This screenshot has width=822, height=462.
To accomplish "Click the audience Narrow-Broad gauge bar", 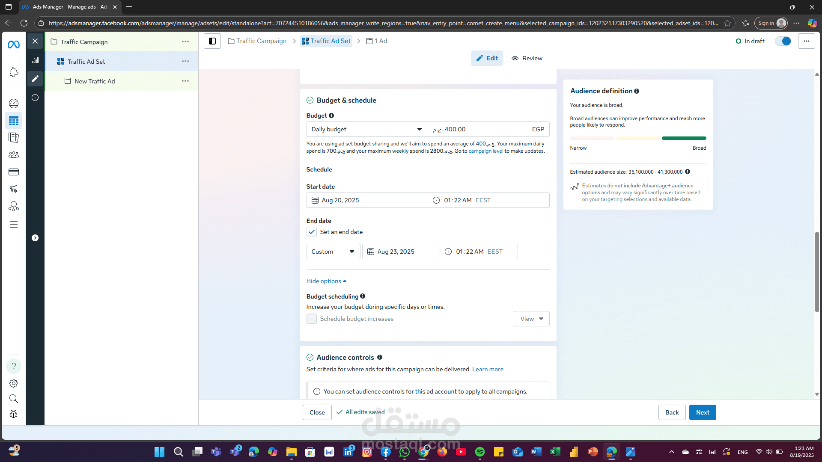I will click(x=638, y=138).
